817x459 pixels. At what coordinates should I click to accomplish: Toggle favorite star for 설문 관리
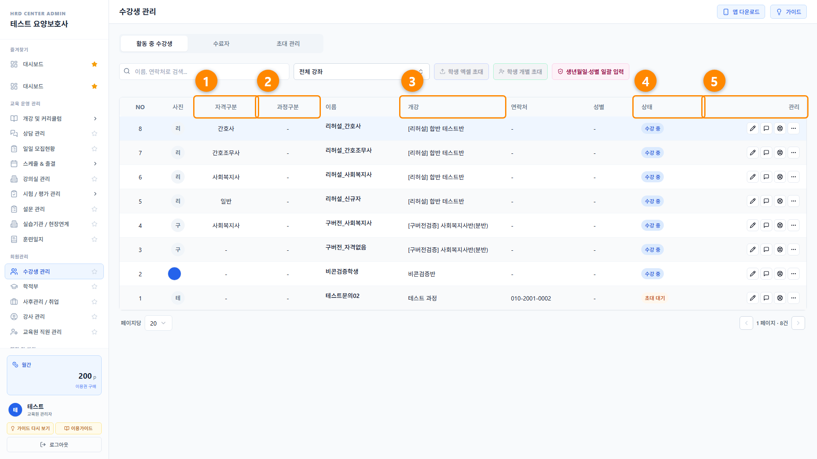point(94,209)
